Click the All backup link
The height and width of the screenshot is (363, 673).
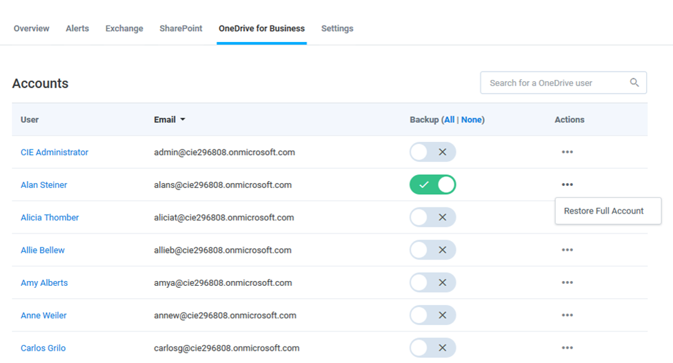click(450, 120)
